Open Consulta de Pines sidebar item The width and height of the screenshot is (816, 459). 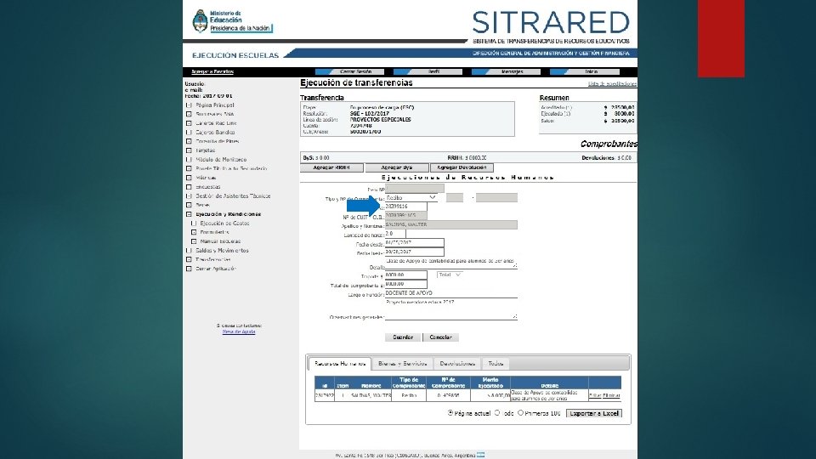click(217, 142)
